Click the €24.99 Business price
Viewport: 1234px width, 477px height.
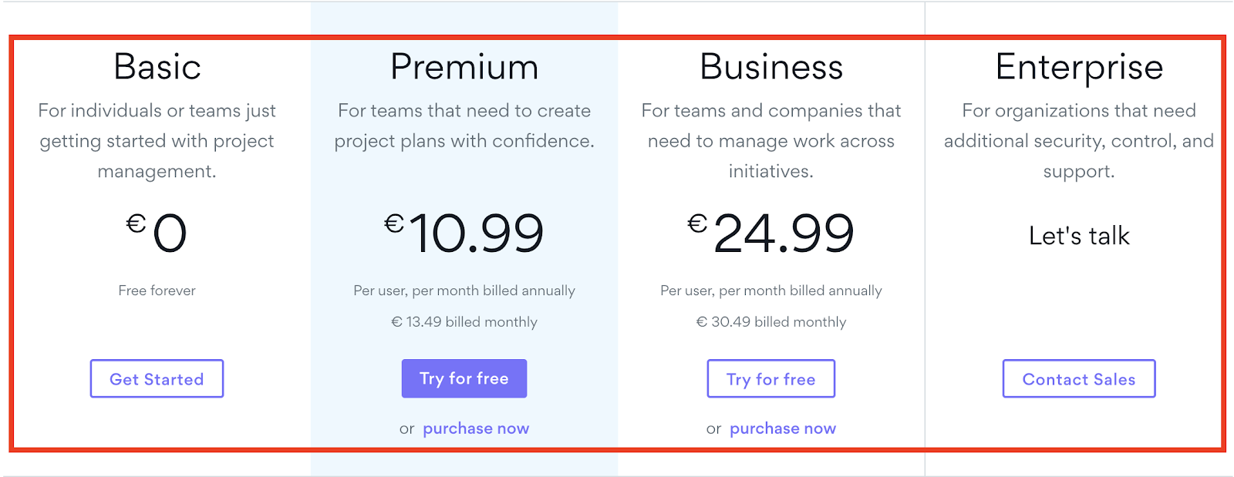click(771, 233)
